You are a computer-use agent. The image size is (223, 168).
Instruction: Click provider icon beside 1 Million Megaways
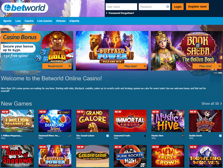(x=32, y=136)
